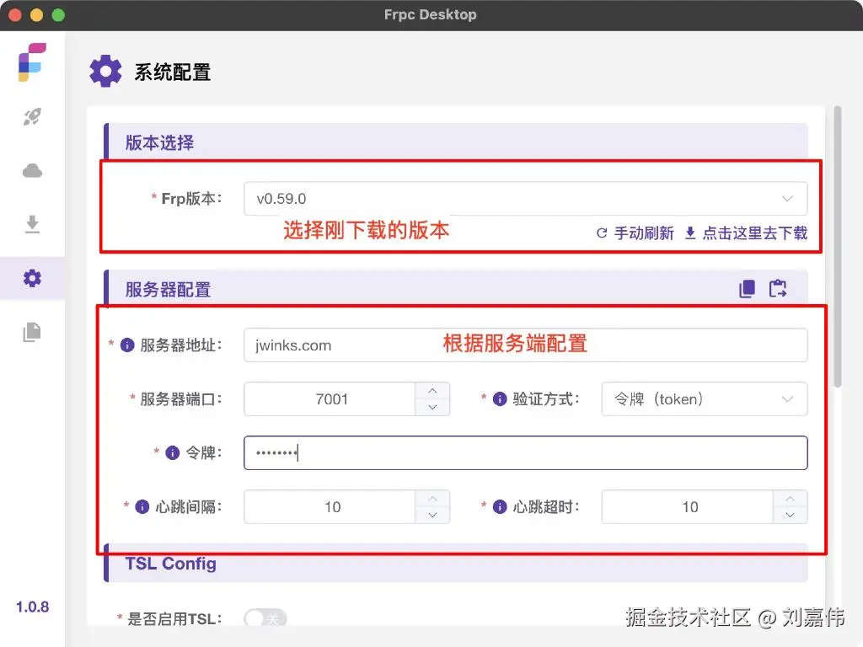863x647 pixels.
Task: Click info icon next to 验证方式
Action: click(x=499, y=398)
